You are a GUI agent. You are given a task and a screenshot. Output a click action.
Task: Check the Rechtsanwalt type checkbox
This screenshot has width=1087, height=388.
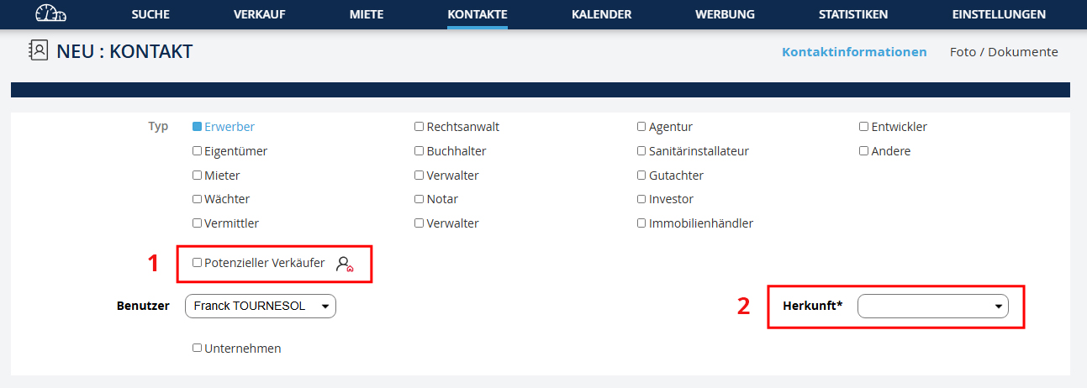419,127
